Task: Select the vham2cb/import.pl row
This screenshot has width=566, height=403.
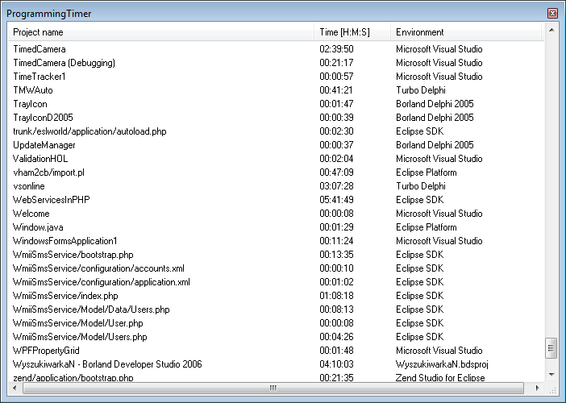Action: tap(276, 172)
